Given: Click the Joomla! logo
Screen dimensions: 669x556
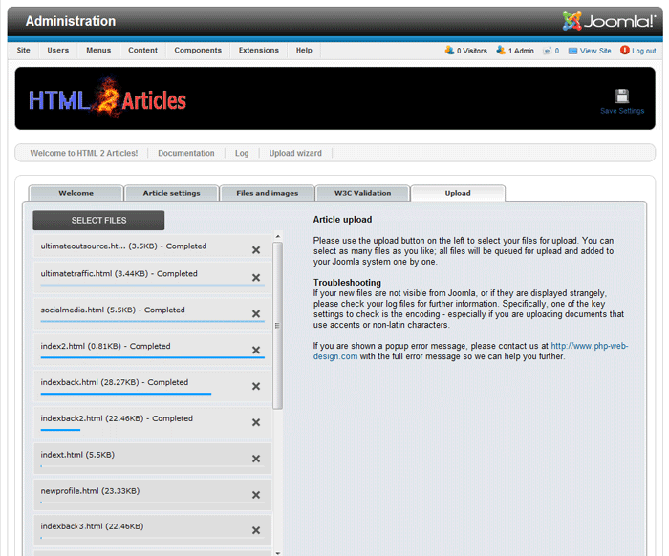Looking at the screenshot, I should pos(609,21).
